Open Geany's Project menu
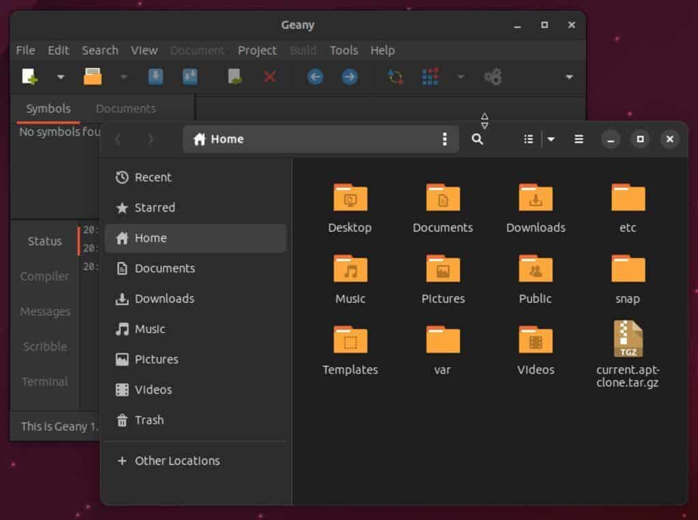Screen dimensions: 698x520 [x=257, y=50]
